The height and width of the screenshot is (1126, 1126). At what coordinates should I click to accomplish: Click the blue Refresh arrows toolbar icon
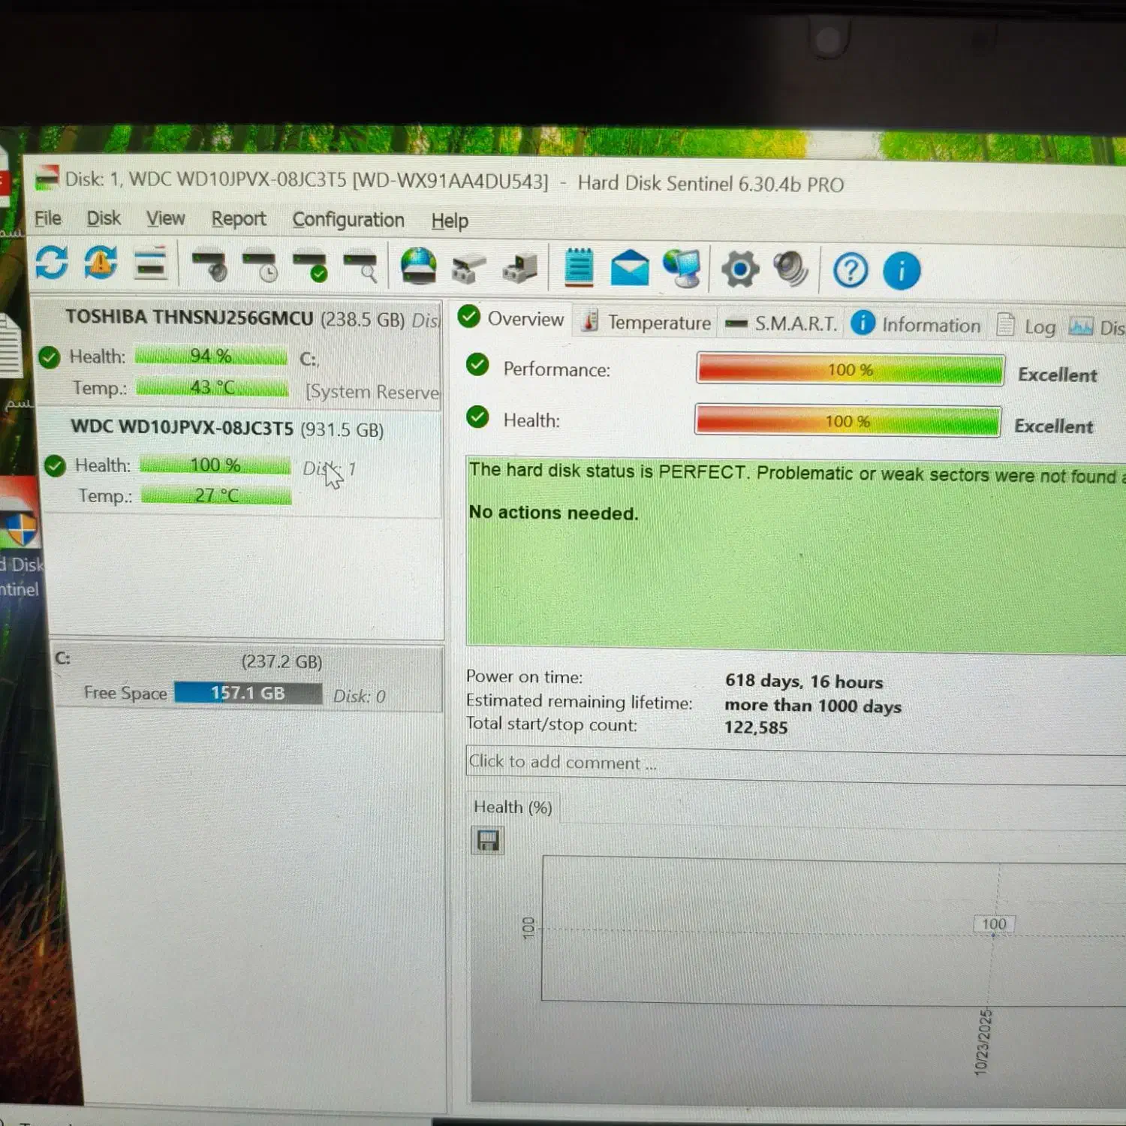click(51, 263)
